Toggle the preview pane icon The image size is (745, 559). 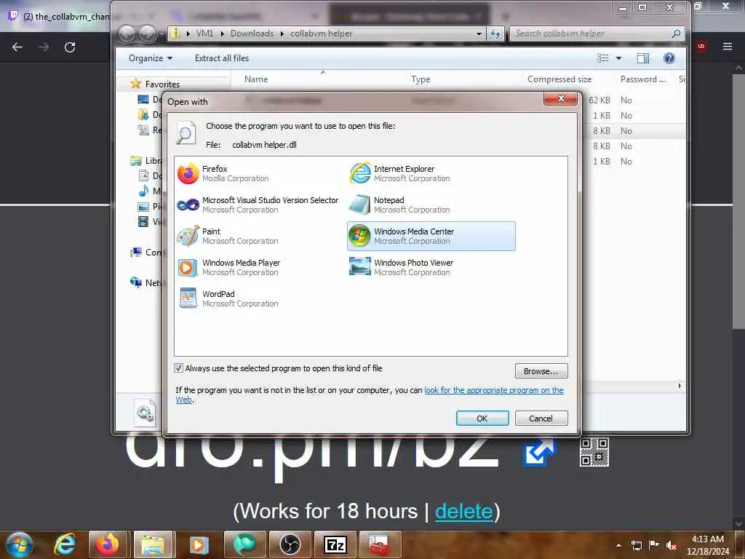[x=643, y=58]
